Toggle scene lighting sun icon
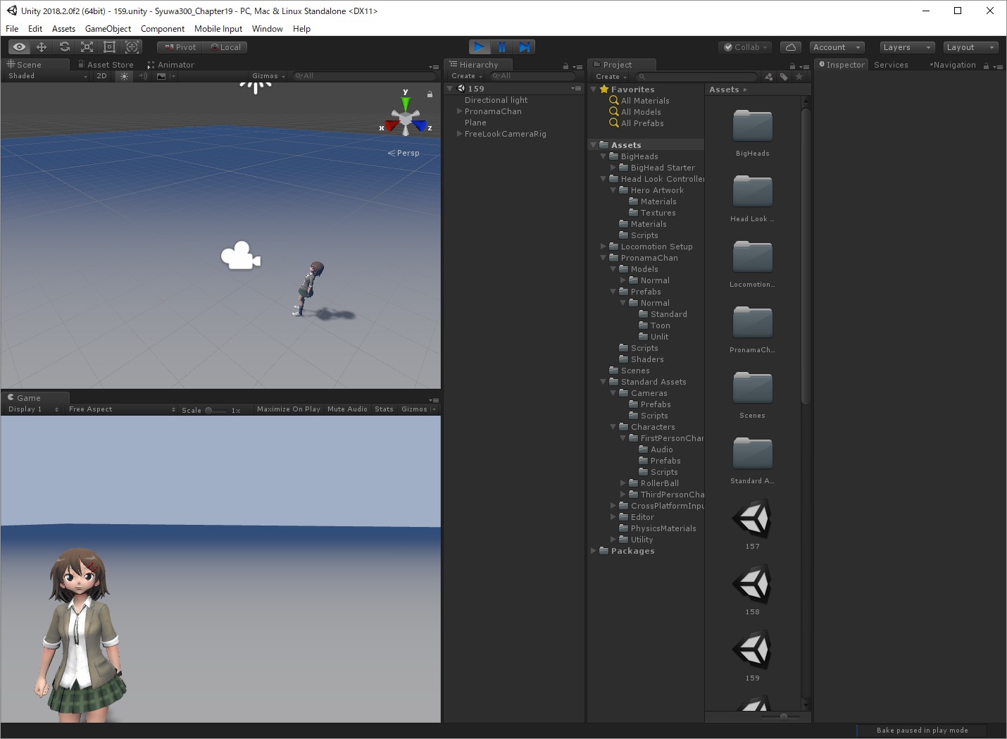The height and width of the screenshot is (739, 1007). (x=124, y=76)
